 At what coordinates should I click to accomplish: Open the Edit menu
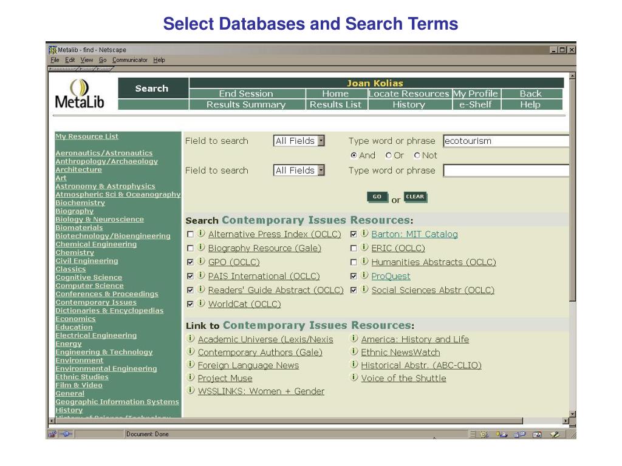pyautogui.click(x=70, y=60)
